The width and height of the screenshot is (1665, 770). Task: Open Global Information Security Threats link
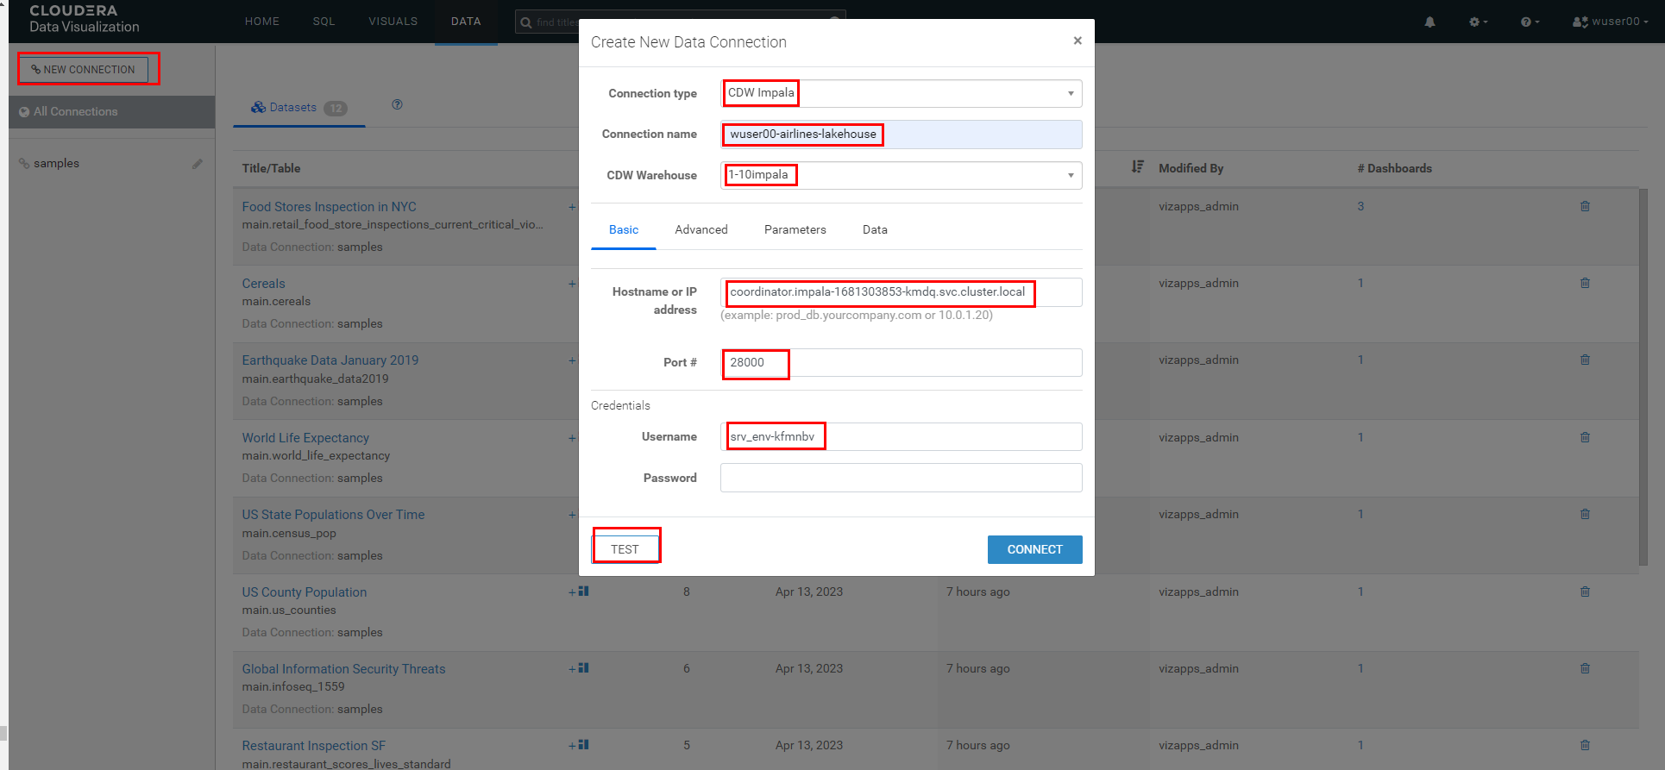tap(343, 669)
